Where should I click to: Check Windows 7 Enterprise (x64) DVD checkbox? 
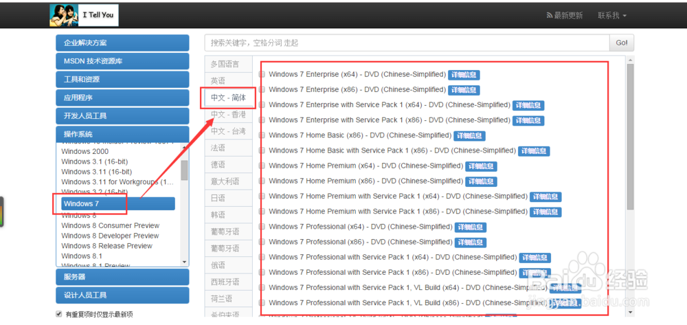tap(262, 74)
